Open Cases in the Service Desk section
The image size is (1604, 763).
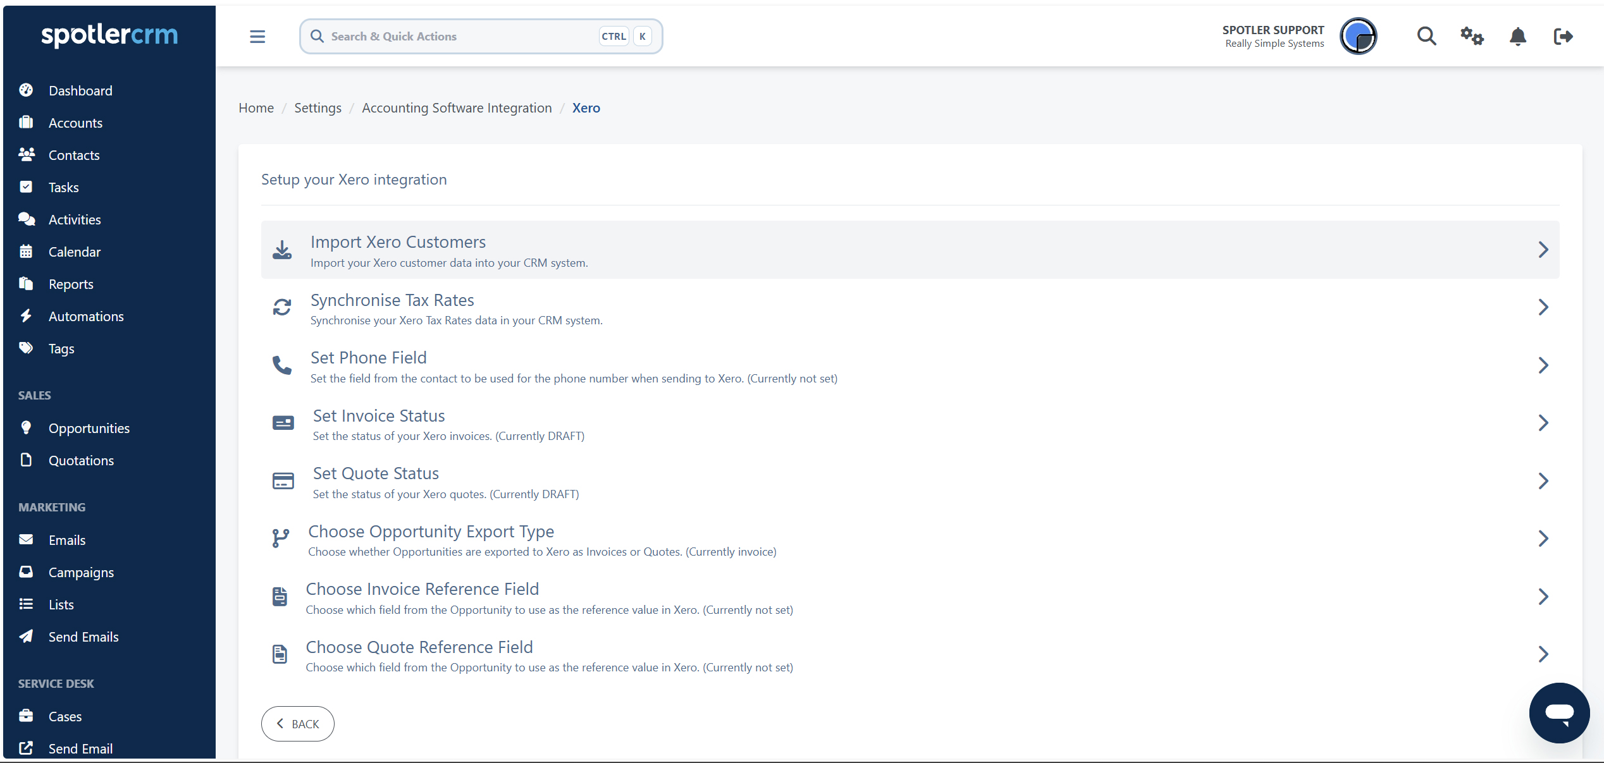click(x=65, y=716)
